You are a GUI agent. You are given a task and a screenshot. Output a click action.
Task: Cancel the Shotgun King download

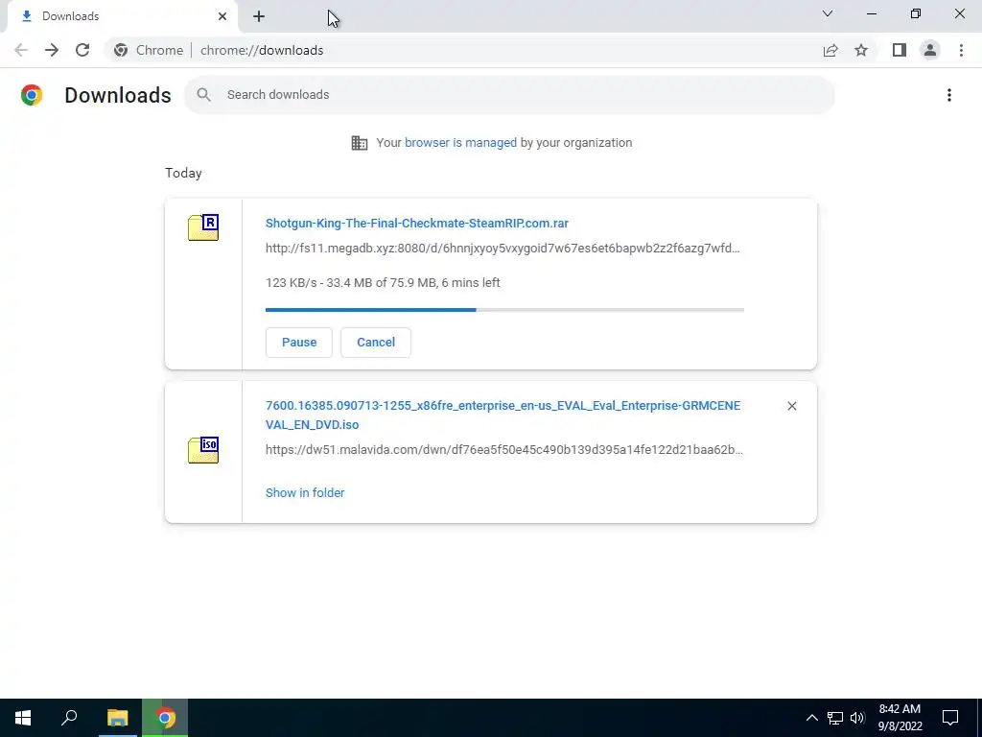pyautogui.click(x=376, y=343)
